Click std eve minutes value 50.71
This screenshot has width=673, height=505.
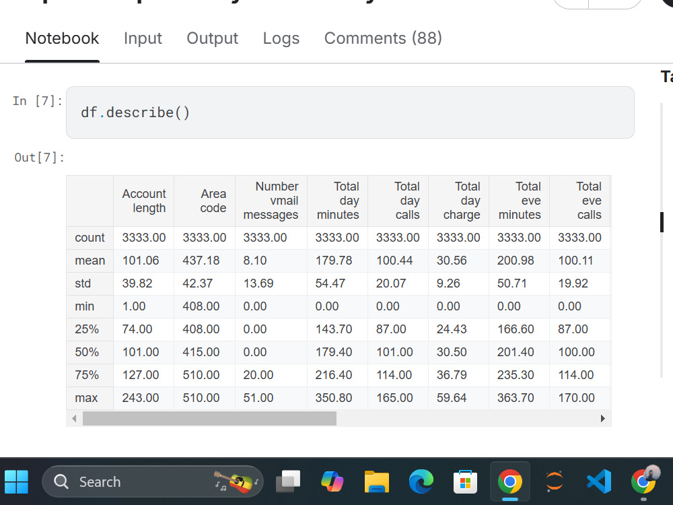coord(512,283)
